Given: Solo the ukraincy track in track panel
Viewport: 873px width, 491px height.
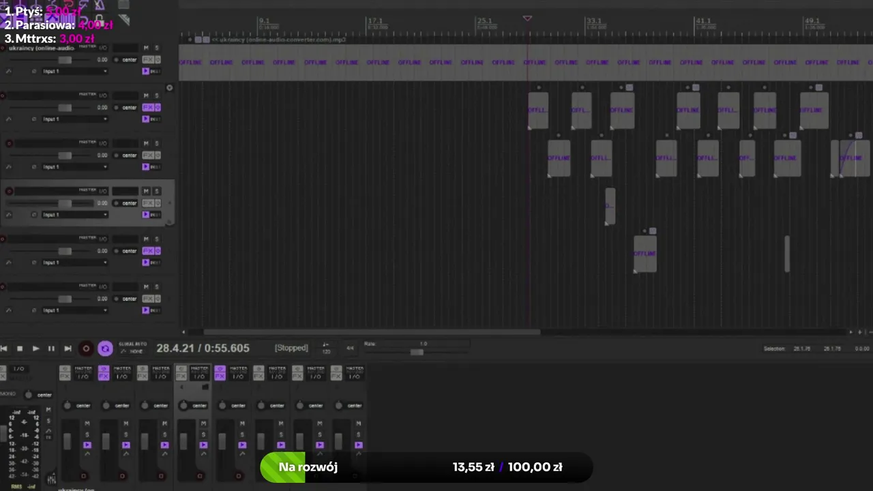Looking at the screenshot, I should (156, 48).
